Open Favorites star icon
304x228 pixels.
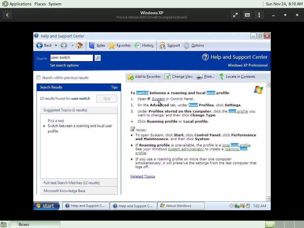point(112,45)
